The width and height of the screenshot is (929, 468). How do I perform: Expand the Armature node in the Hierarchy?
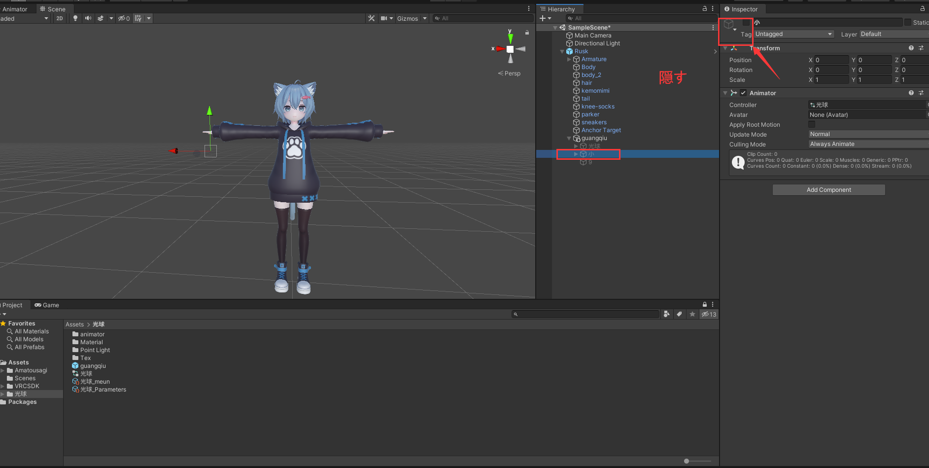(x=569, y=59)
